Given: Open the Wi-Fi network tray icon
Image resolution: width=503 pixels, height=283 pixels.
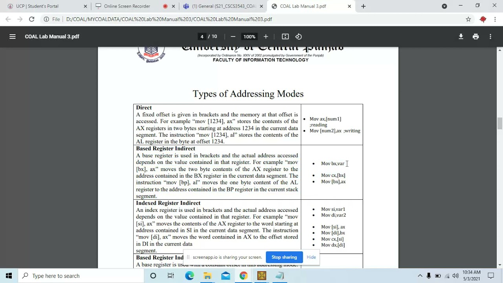Looking at the screenshot, I should [447, 276].
